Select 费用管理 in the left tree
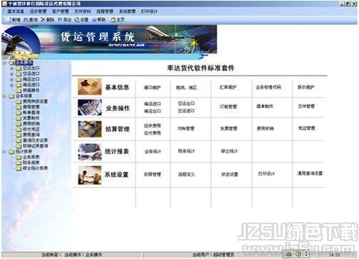 click(x=31, y=107)
